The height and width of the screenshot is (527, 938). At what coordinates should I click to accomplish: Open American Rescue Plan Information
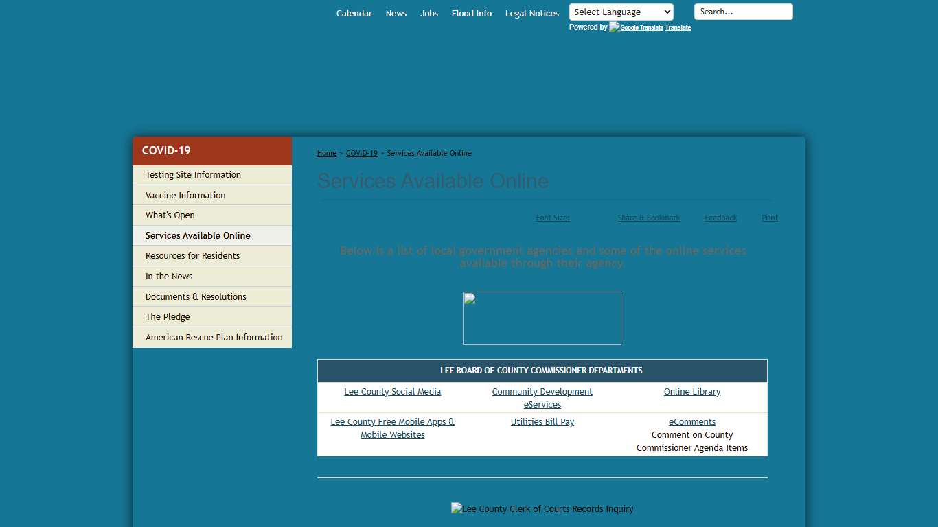pyautogui.click(x=214, y=337)
